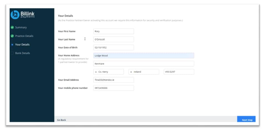Open the Bank Details step

click(23, 53)
